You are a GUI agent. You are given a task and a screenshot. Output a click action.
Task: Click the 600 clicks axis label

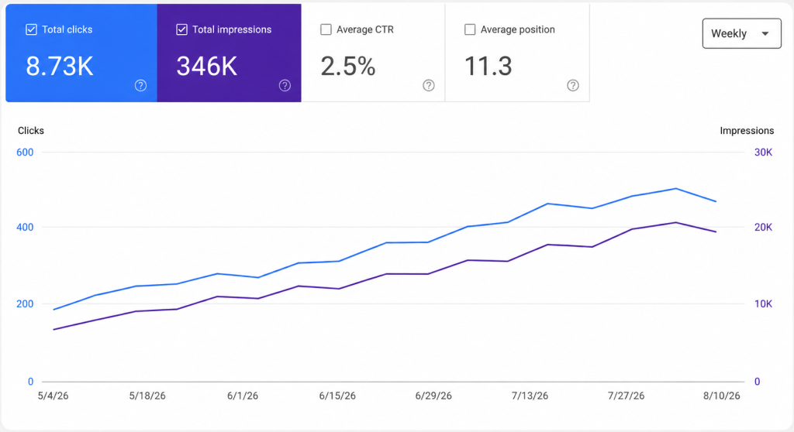[x=25, y=153]
